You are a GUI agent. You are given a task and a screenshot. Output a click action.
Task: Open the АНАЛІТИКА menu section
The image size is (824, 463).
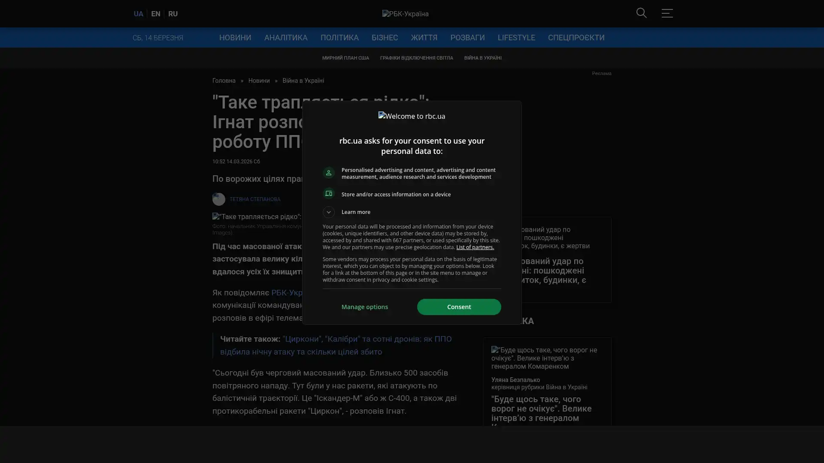coord(286,38)
